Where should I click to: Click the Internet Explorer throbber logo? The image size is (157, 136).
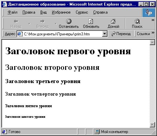coord(148,13)
